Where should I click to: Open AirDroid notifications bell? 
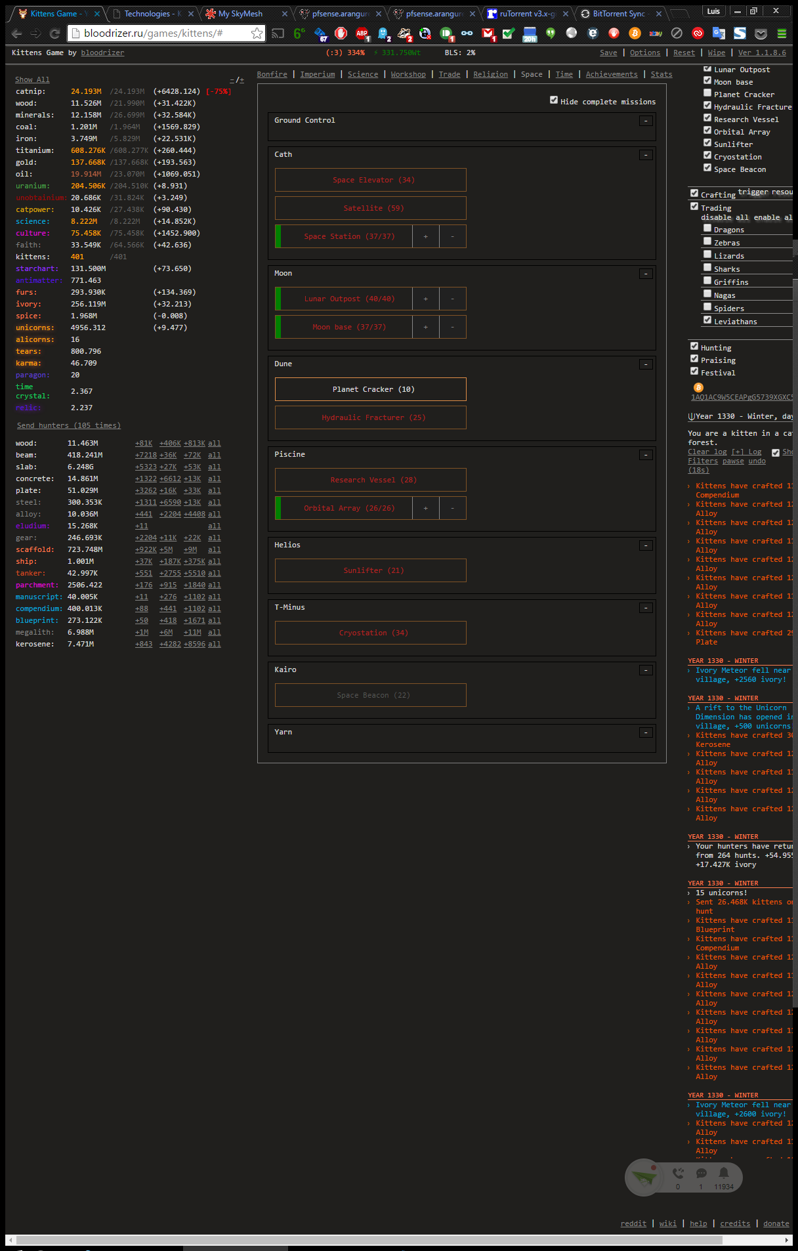(x=723, y=1173)
